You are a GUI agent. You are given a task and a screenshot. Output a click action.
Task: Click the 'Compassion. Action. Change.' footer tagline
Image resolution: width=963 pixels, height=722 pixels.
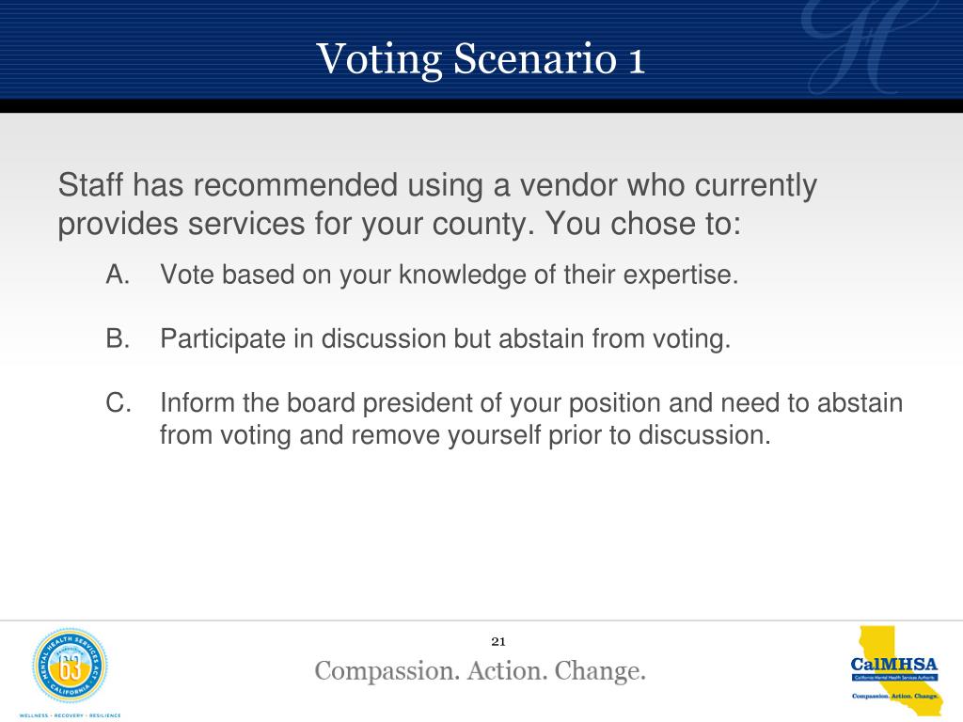point(481,670)
